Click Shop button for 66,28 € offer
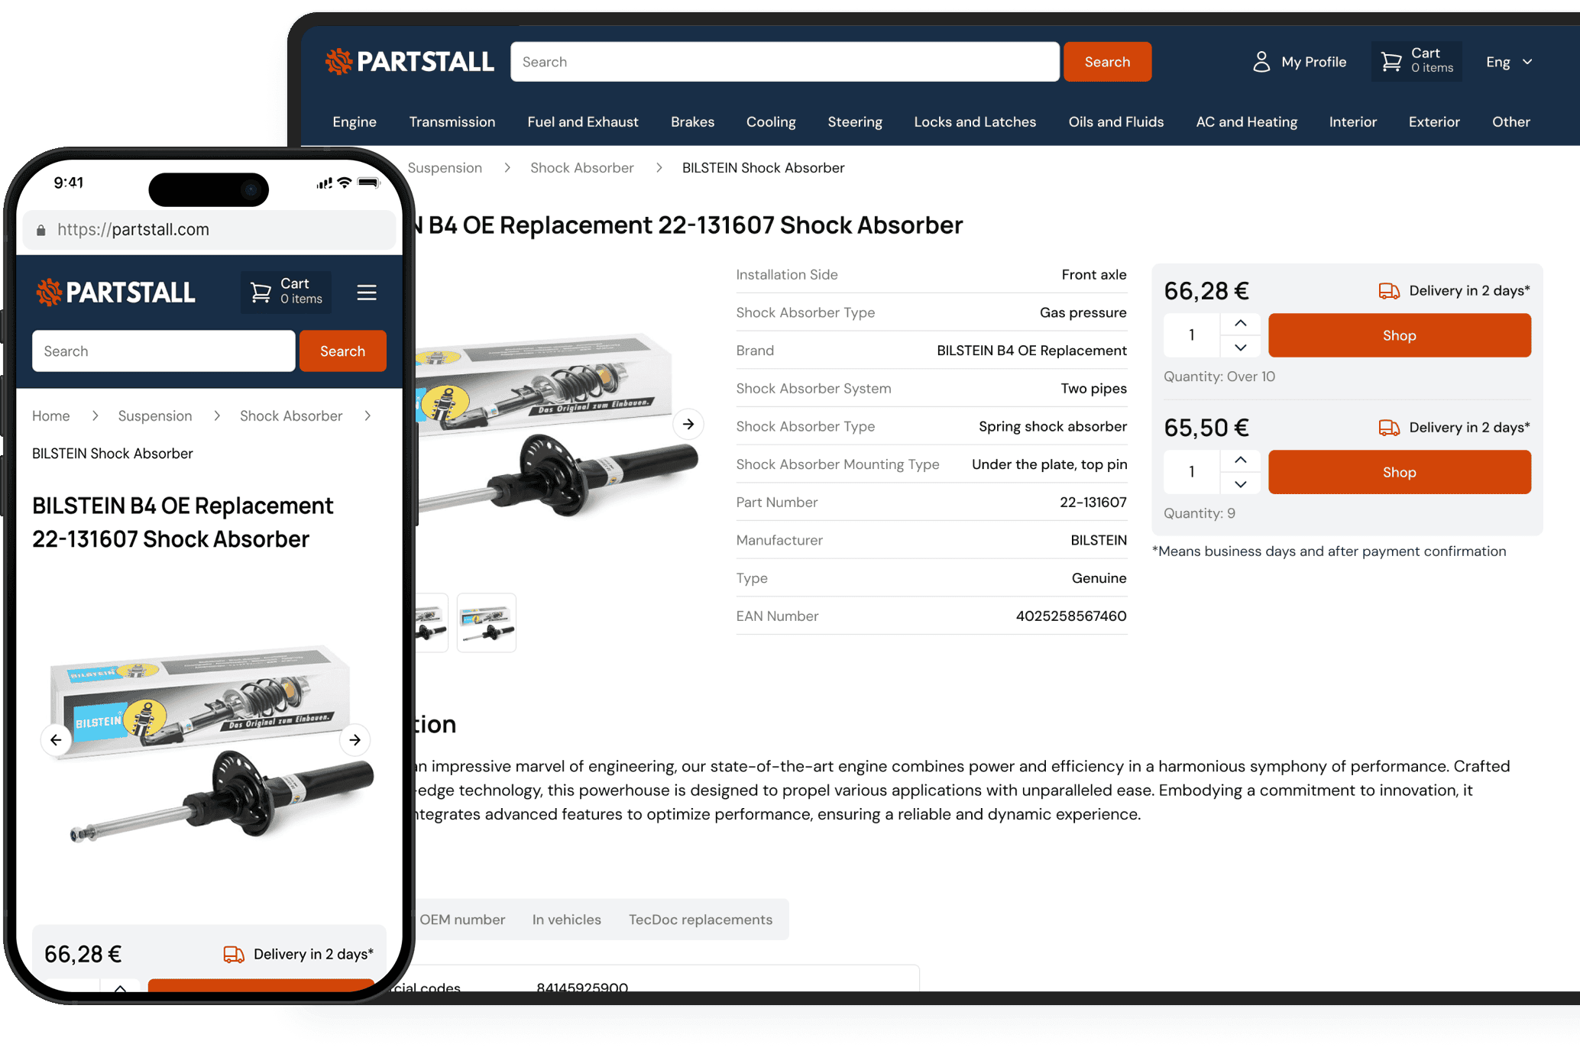This screenshot has height=1054, width=1580. click(1399, 335)
